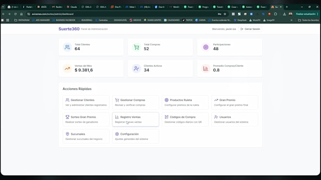321x180 pixels.
Task: Click the site info icon by URL
Action: pos(29,14)
